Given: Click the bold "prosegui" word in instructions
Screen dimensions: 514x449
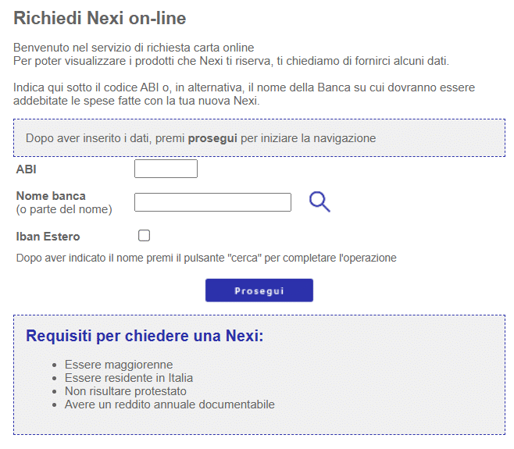Looking at the screenshot, I should click(212, 138).
